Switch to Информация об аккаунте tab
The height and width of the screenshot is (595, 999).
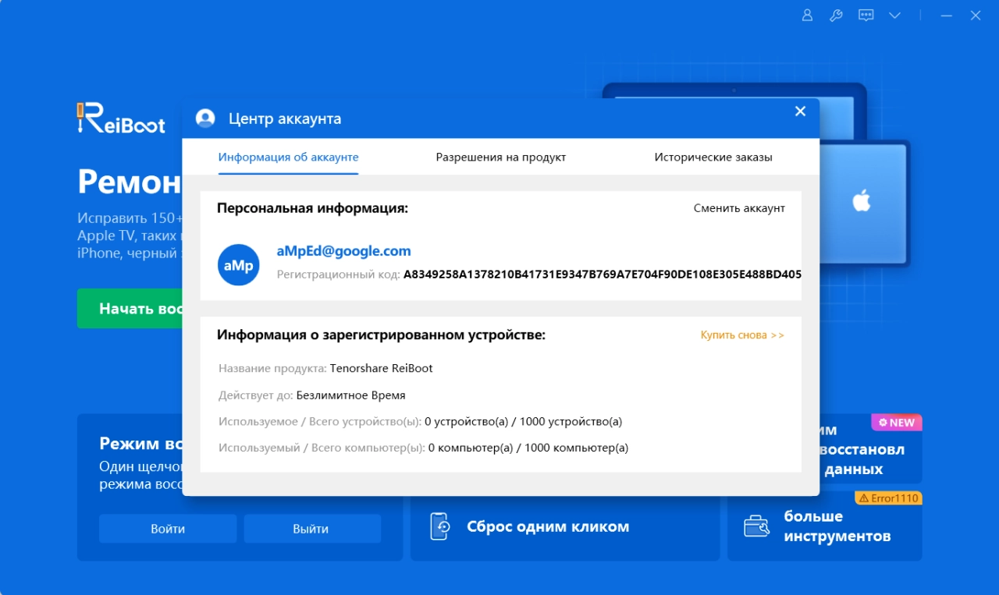point(289,157)
